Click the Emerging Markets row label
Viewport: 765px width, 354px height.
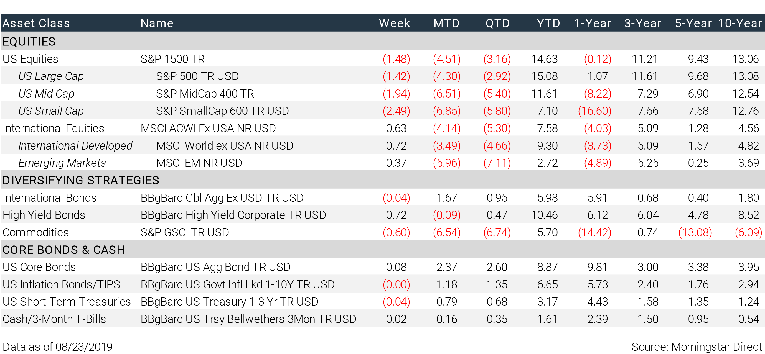coord(62,163)
